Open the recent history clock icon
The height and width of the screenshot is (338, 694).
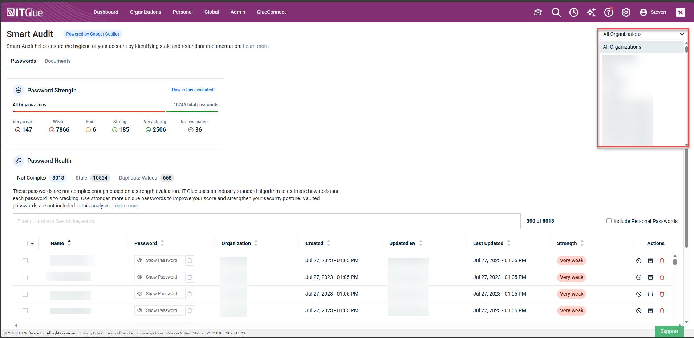tap(573, 12)
